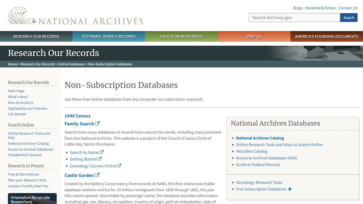Click the arrow icon after Free Subscription Databases
Viewport: 363px width, 204px height.
click(x=290, y=189)
